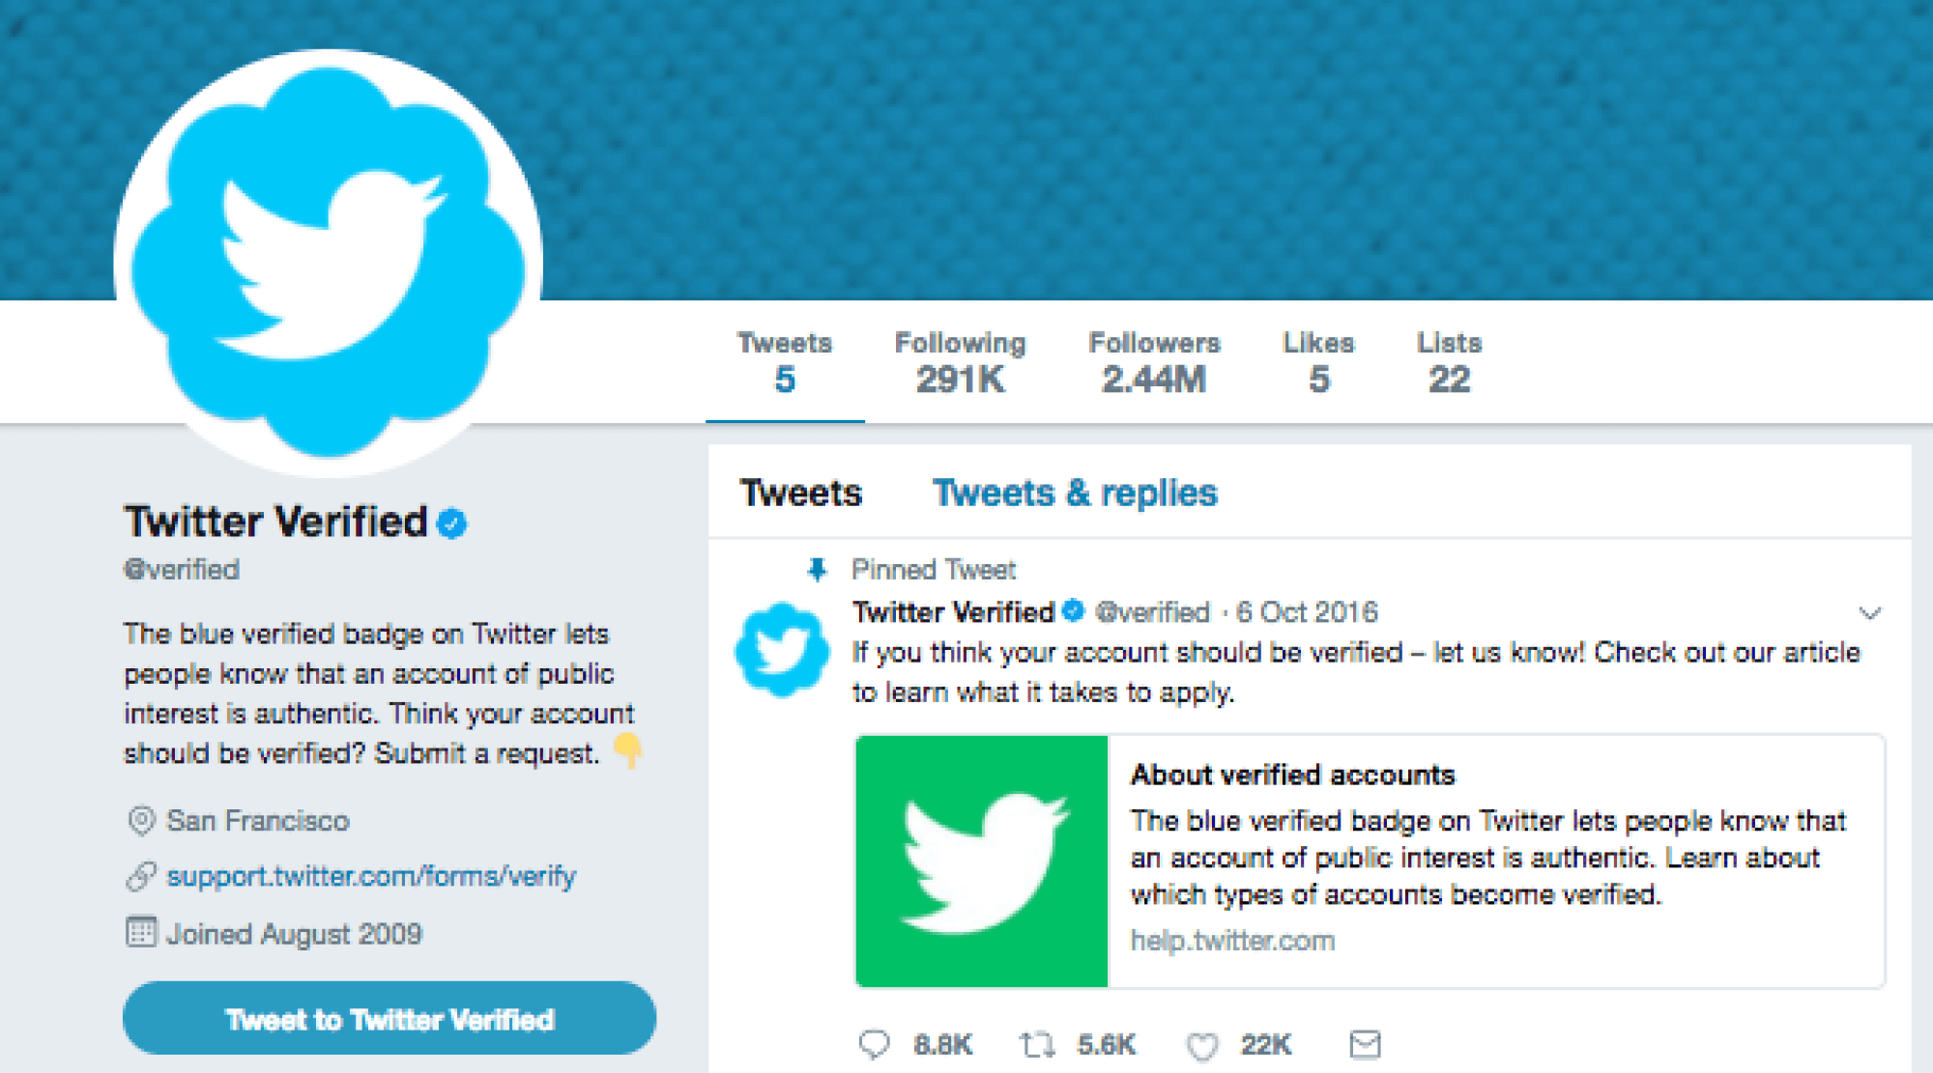Click the link icon beside the verify URL
The height and width of the screenshot is (1073, 1933).
(141, 876)
